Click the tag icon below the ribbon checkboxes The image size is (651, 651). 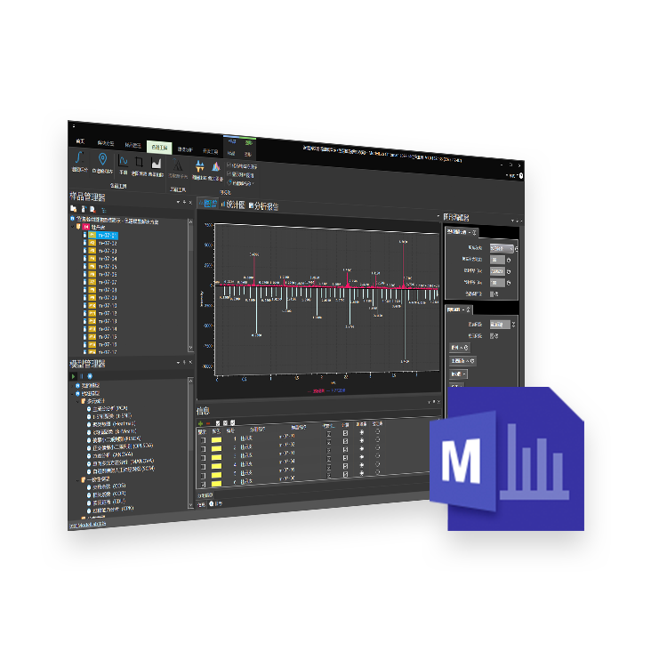229,182
